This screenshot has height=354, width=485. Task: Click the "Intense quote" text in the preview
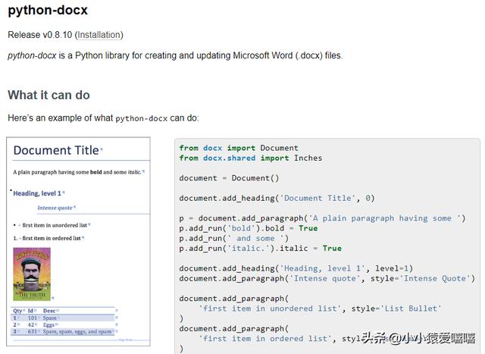pyautogui.click(x=55, y=208)
